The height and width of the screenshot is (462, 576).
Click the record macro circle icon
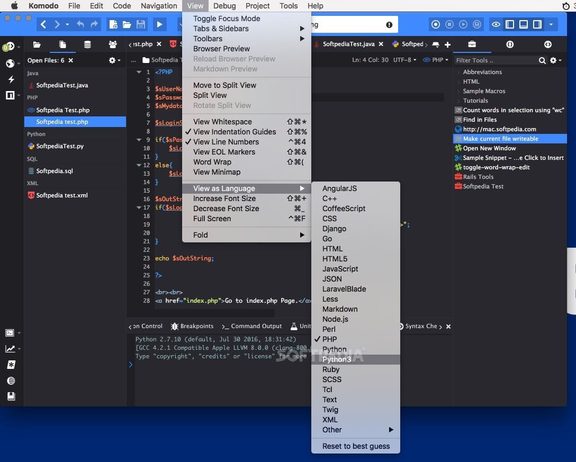pyautogui.click(x=436, y=24)
